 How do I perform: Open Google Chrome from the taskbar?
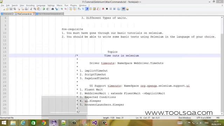[x=44, y=123]
